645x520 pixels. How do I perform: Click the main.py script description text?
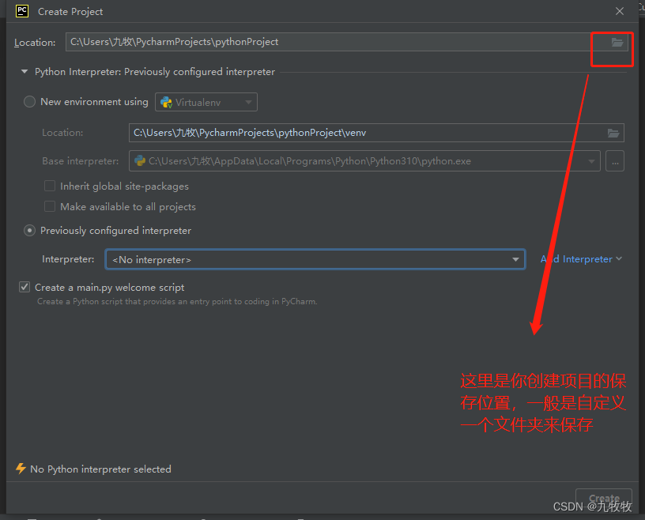pyautogui.click(x=177, y=302)
